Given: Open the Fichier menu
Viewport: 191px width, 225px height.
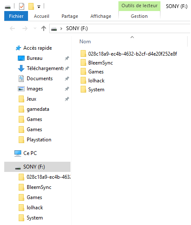Looking at the screenshot, I should [x=16, y=16].
